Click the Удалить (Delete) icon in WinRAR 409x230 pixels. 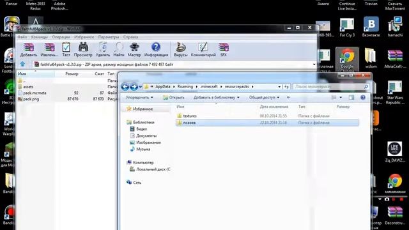103,50
